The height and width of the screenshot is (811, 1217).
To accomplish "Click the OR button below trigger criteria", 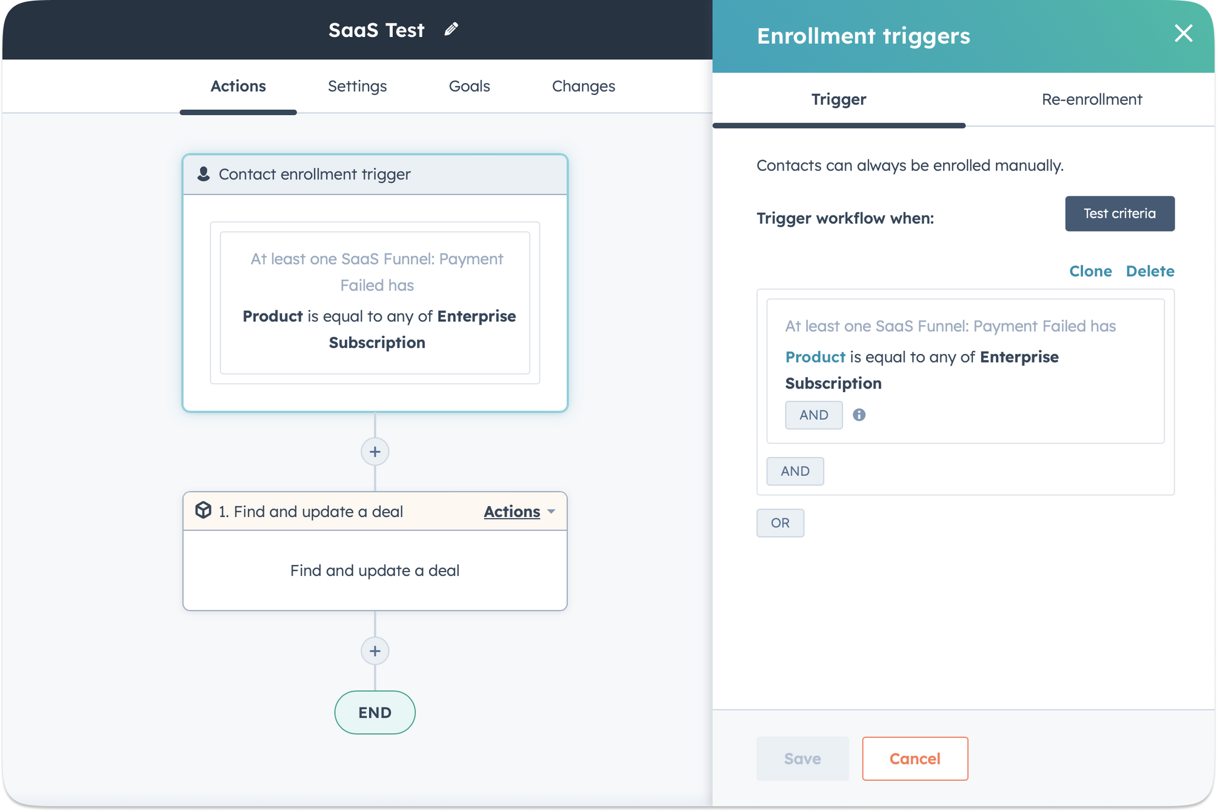I will (780, 522).
